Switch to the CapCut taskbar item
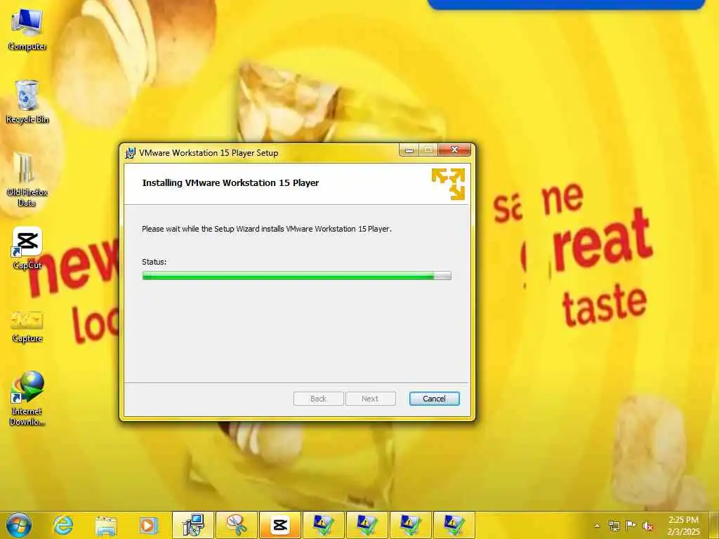This screenshot has width=719, height=539. 279,525
